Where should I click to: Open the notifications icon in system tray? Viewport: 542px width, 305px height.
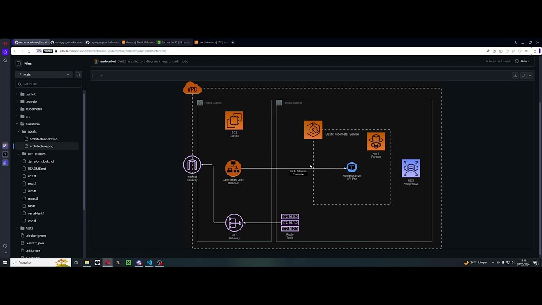(535, 263)
